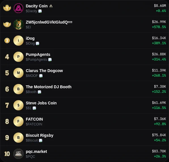Screen dimensions: 169x162
Task: Click the image badge beside $MOOF
Action: pyautogui.click(x=41, y=76)
